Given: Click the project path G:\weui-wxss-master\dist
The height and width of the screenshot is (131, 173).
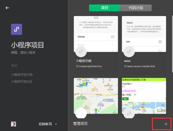Looking at the screenshot, I should [x=140, y=66].
